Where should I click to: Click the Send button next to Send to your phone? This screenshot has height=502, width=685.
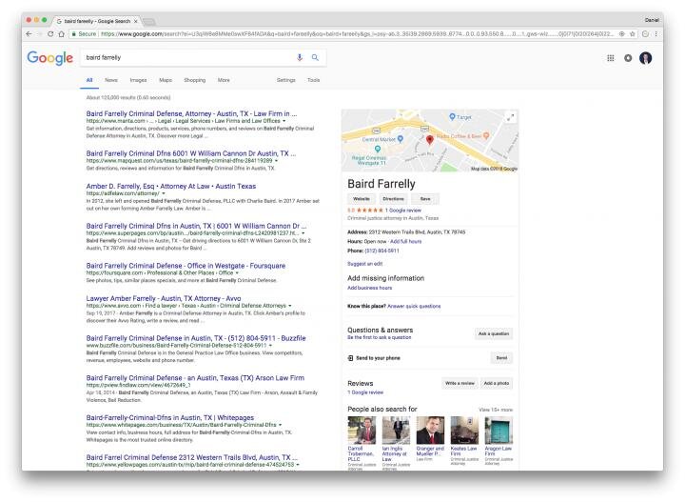(501, 358)
